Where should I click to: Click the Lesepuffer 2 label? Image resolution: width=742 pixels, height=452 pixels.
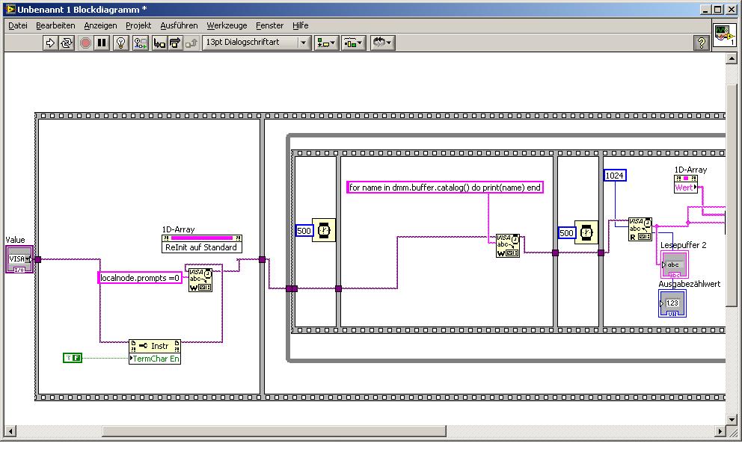tap(683, 245)
